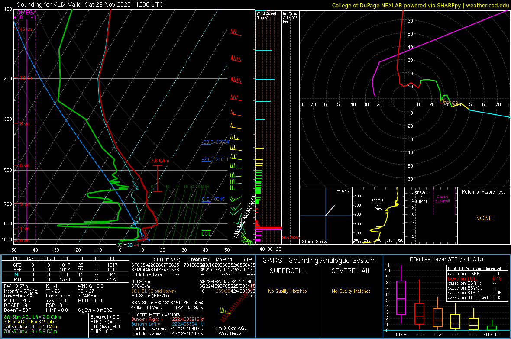Click the 'DCAPE = 9' value
Viewport: 511px width, 339px height.
click(15, 305)
